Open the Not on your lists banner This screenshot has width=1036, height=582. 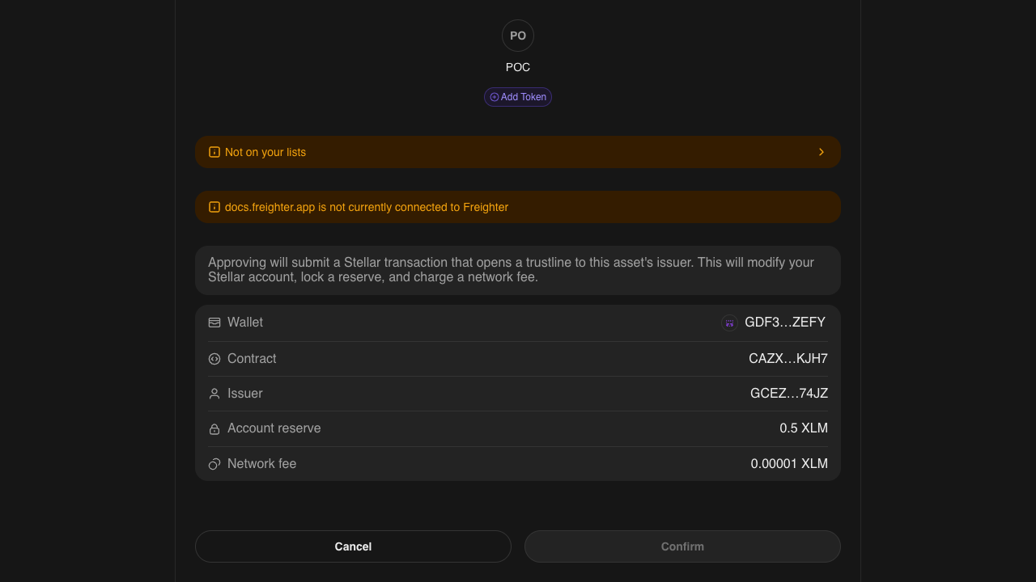(x=518, y=152)
